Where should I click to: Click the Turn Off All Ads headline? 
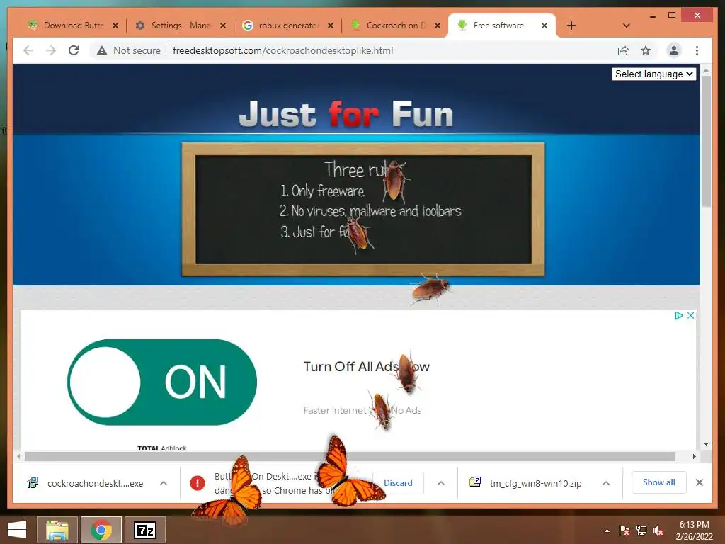366,367
